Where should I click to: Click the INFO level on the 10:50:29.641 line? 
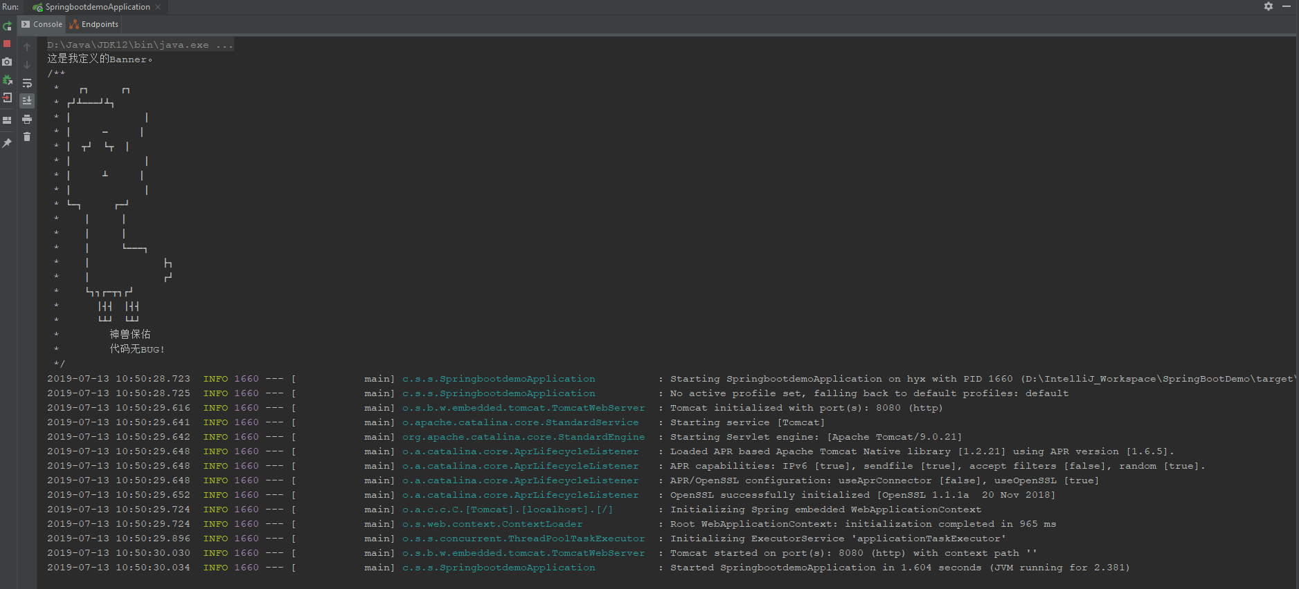pyautogui.click(x=215, y=422)
